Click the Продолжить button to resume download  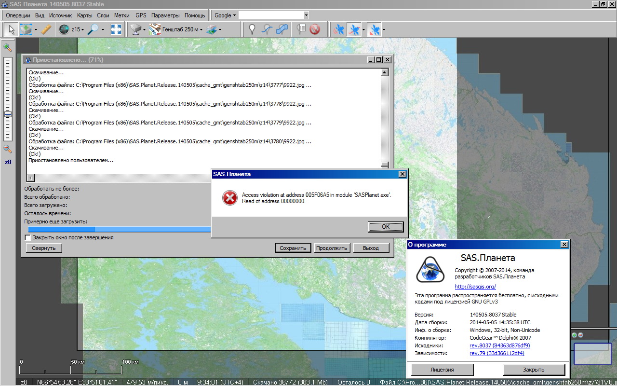pos(331,248)
